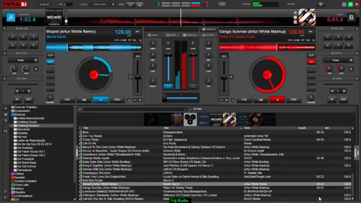
Task: Trigger hot cue 5 on deck A
Action: click(23, 45)
